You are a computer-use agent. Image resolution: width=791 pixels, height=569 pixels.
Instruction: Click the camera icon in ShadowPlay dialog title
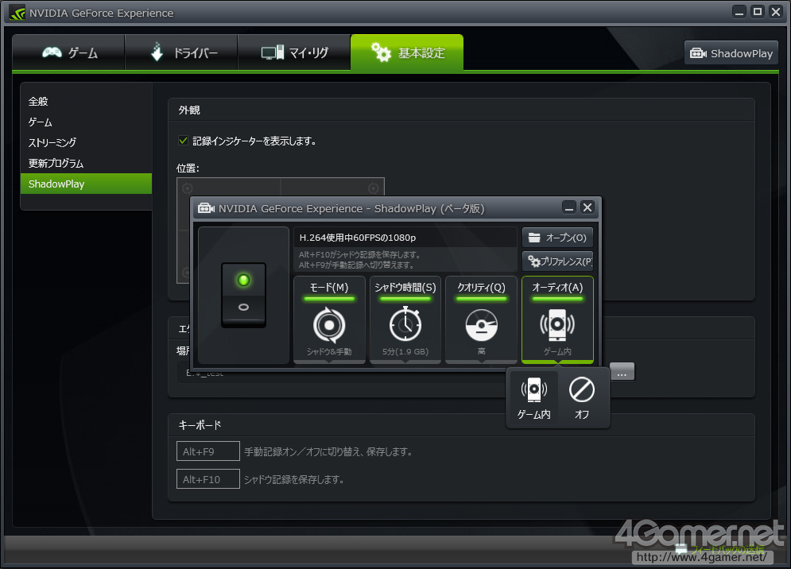[206, 208]
